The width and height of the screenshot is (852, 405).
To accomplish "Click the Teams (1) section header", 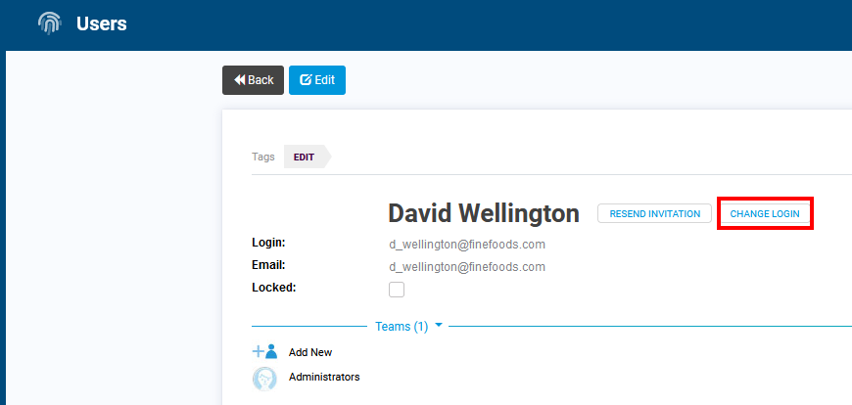I will (402, 327).
